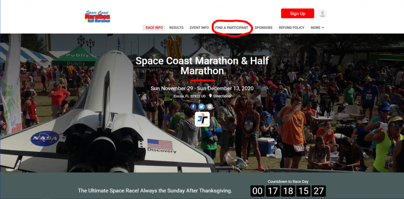Click the Space Coast Marathon & Half Marathon heading
Image resolution: width=404 pixels, height=199 pixels.
pos(202,66)
